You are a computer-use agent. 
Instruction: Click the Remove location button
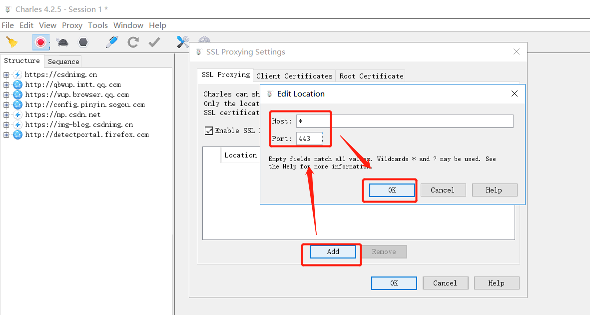click(384, 251)
